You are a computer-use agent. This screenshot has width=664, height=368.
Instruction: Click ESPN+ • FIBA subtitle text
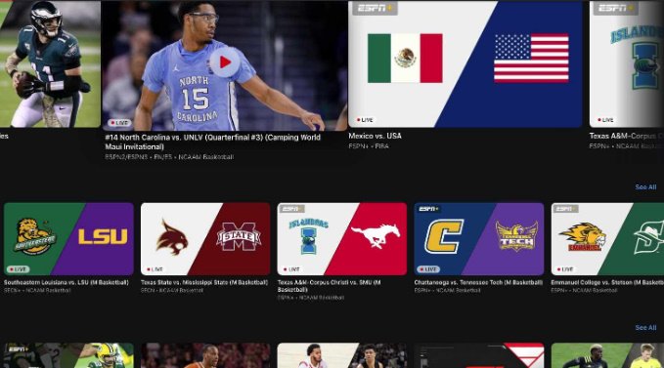click(369, 146)
